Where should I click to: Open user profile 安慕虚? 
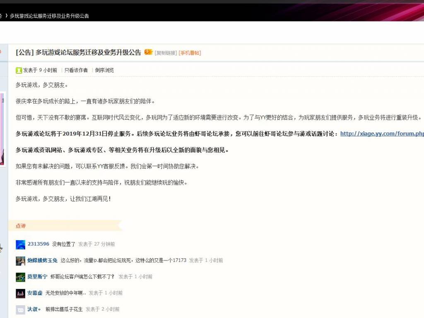pyautogui.click(x=35, y=293)
